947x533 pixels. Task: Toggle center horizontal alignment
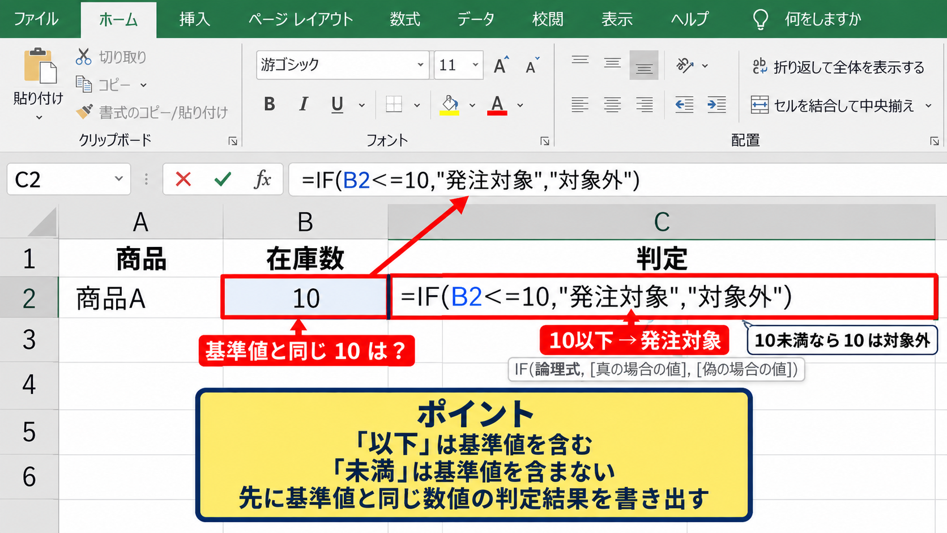coord(612,105)
